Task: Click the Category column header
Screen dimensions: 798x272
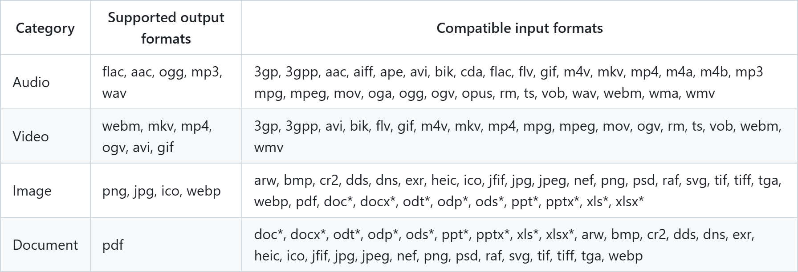Action: [45, 28]
